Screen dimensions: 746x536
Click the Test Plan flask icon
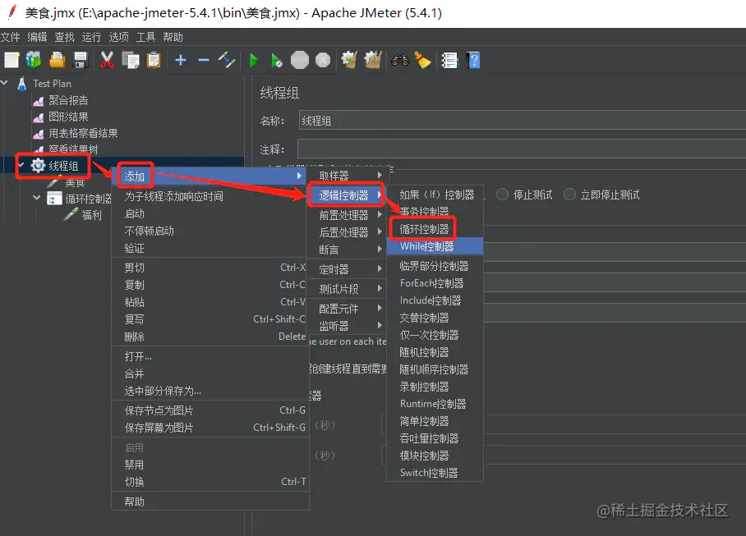22,84
